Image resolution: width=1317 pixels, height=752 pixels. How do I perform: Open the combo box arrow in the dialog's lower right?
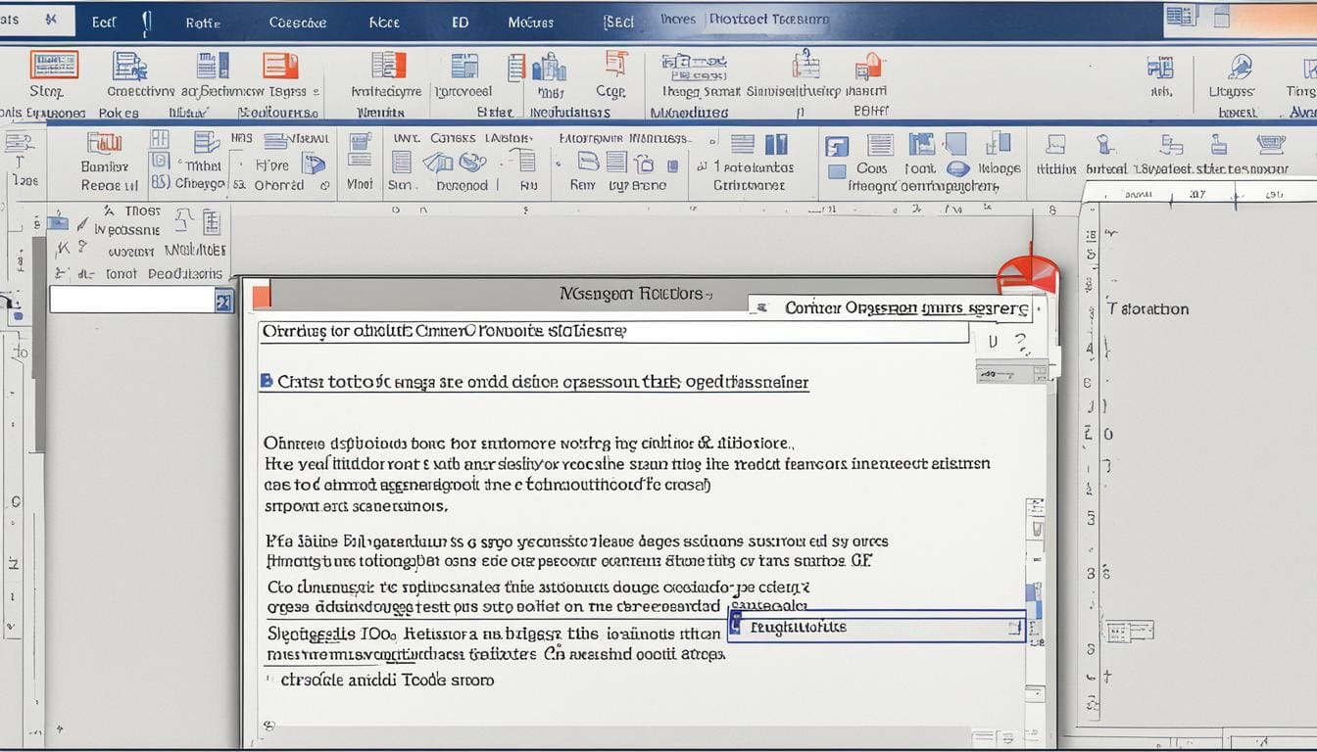(1015, 629)
